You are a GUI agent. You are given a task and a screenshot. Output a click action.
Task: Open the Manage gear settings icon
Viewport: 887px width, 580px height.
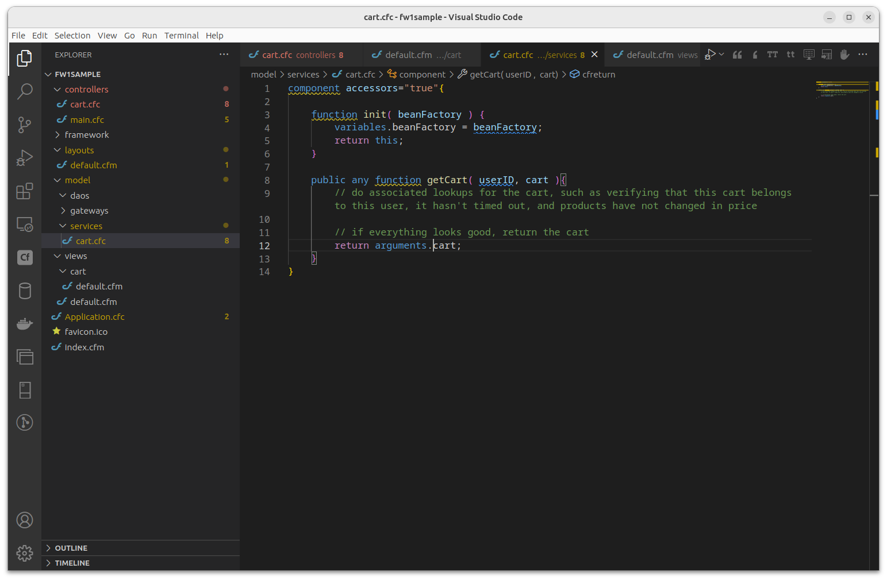(x=25, y=553)
